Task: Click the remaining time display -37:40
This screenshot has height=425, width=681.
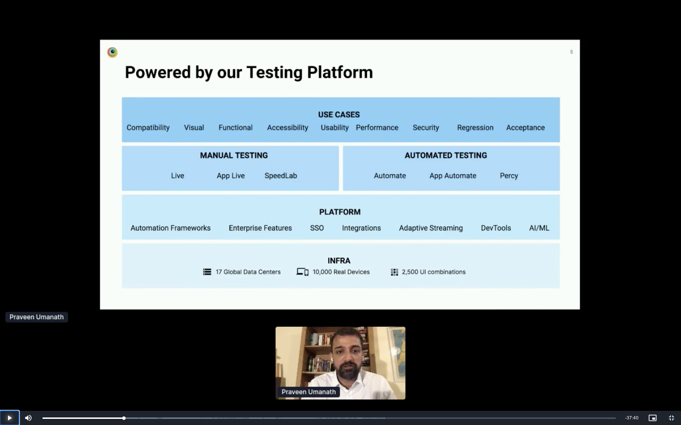Action: [631, 418]
